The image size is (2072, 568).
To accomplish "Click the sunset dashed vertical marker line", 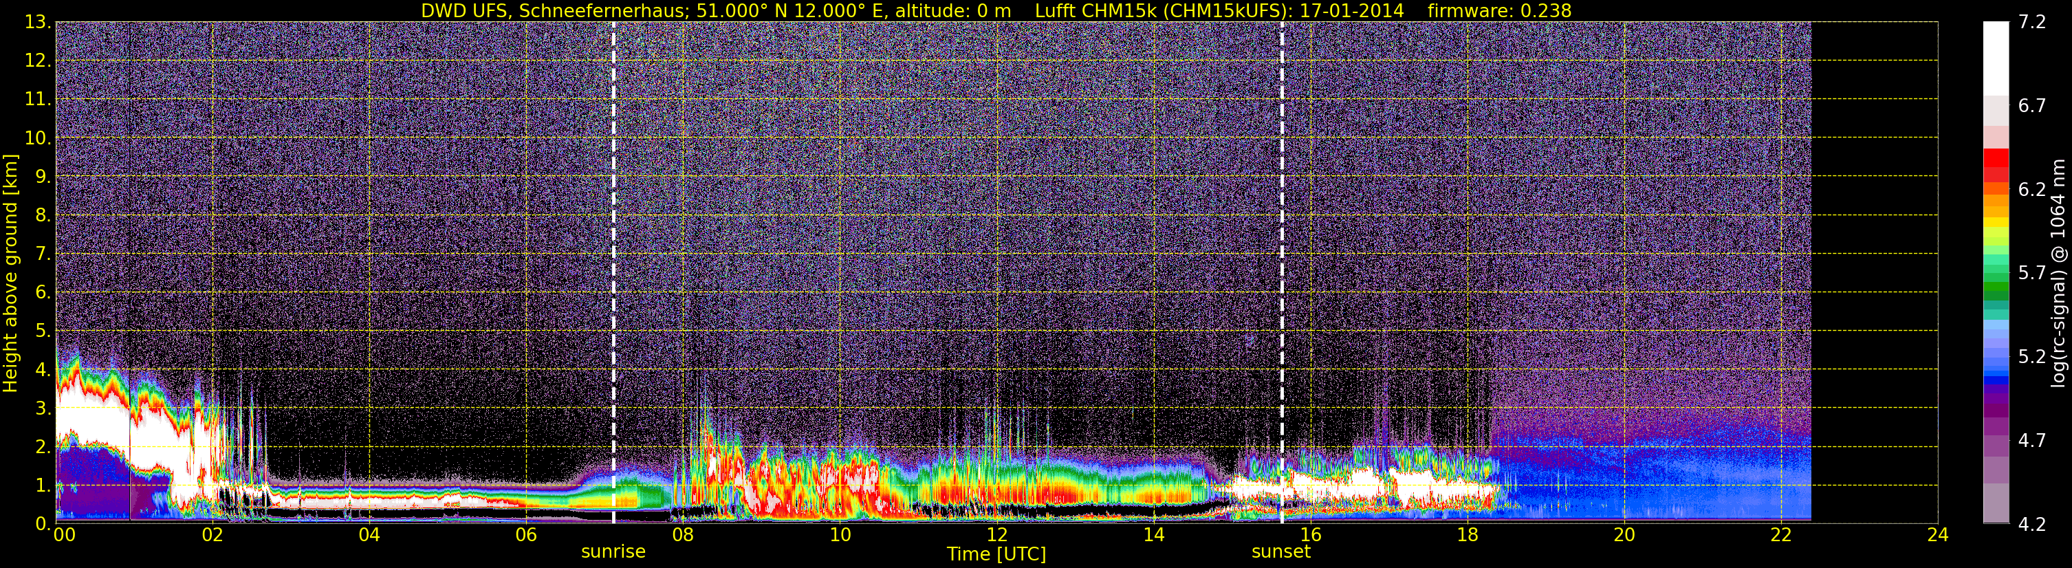I will coord(1281,272).
